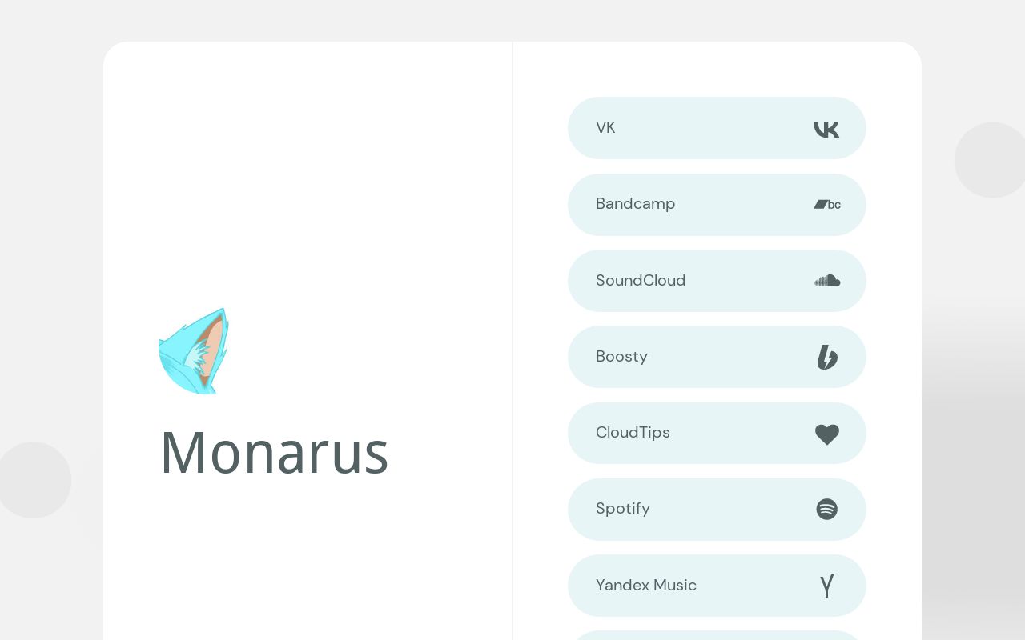
Task: Click the SoundCloud cloud icon
Action: tap(826, 281)
